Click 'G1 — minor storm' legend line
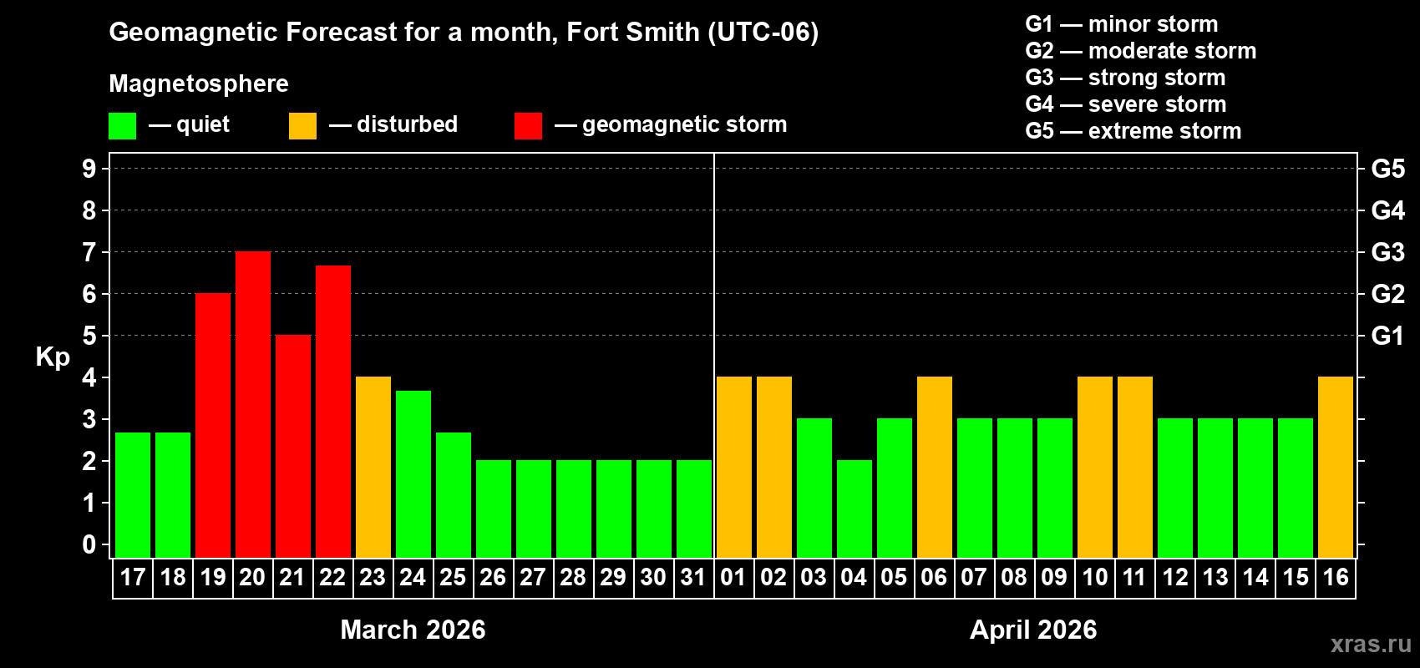This screenshot has width=1420, height=668. [x=1122, y=24]
